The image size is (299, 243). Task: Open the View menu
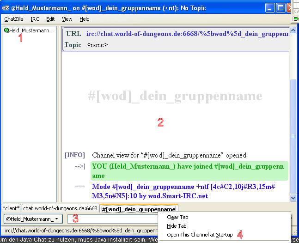click(67, 19)
